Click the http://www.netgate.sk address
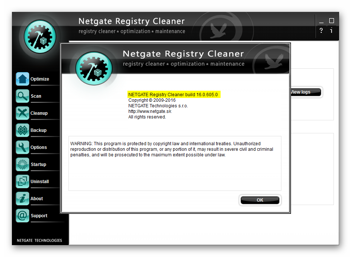 tap(150, 111)
